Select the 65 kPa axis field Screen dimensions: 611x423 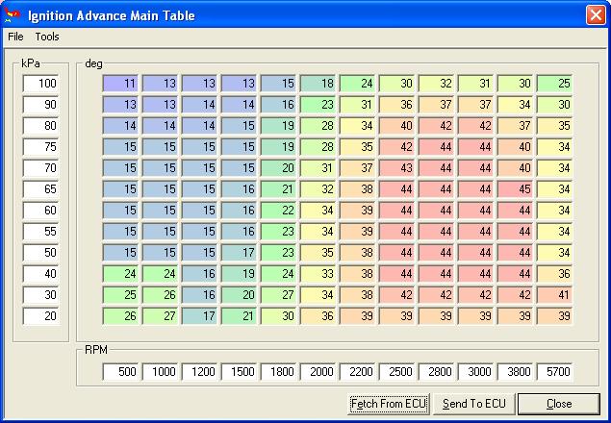click(40, 189)
